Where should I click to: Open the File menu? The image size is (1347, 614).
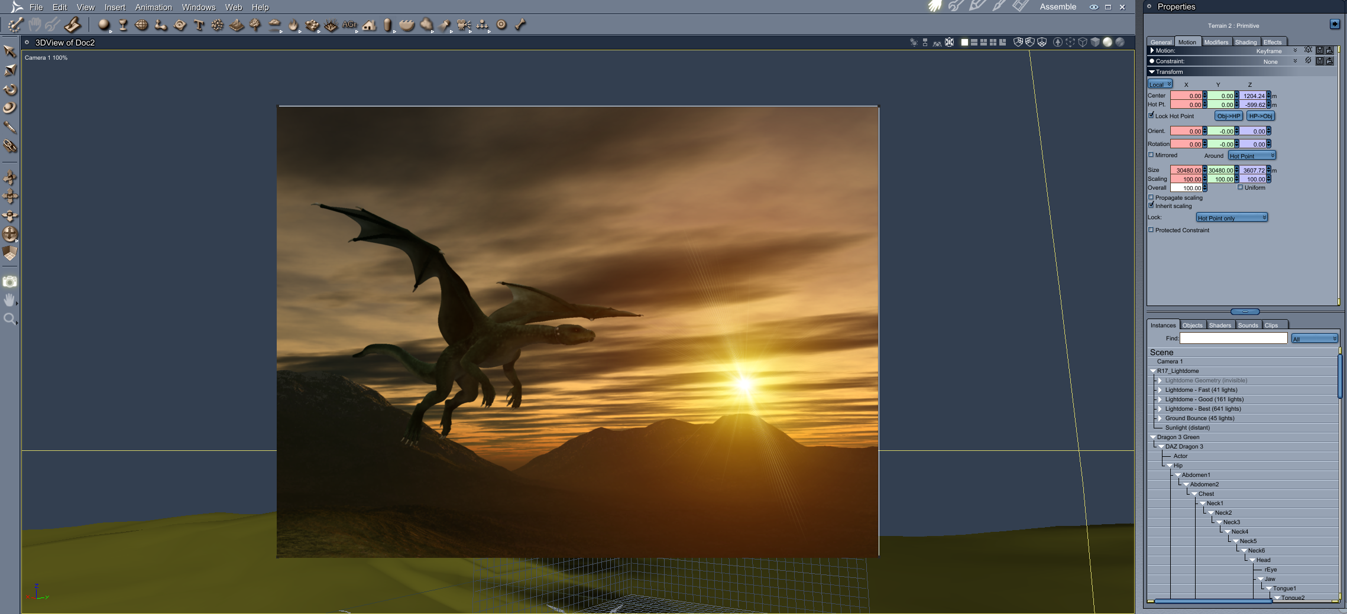tap(36, 7)
